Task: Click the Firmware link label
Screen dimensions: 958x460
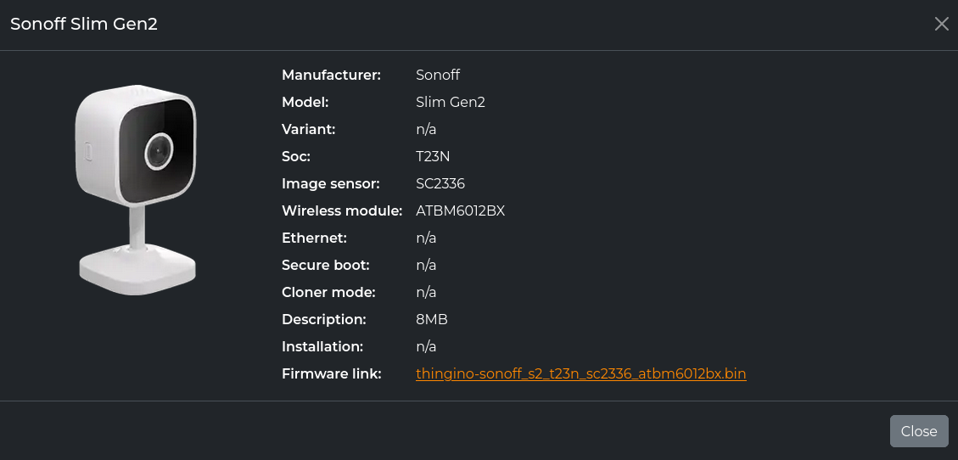Action: coord(332,374)
